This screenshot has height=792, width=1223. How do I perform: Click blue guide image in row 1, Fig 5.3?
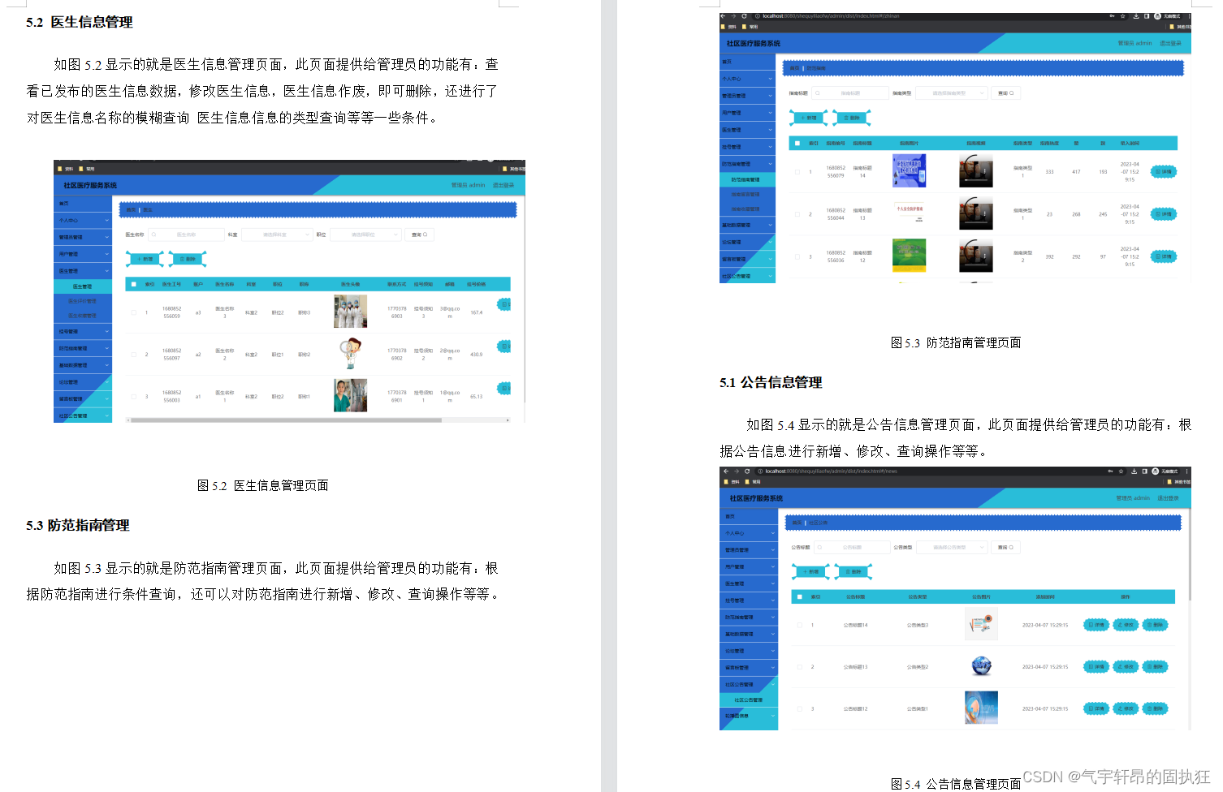[909, 170]
